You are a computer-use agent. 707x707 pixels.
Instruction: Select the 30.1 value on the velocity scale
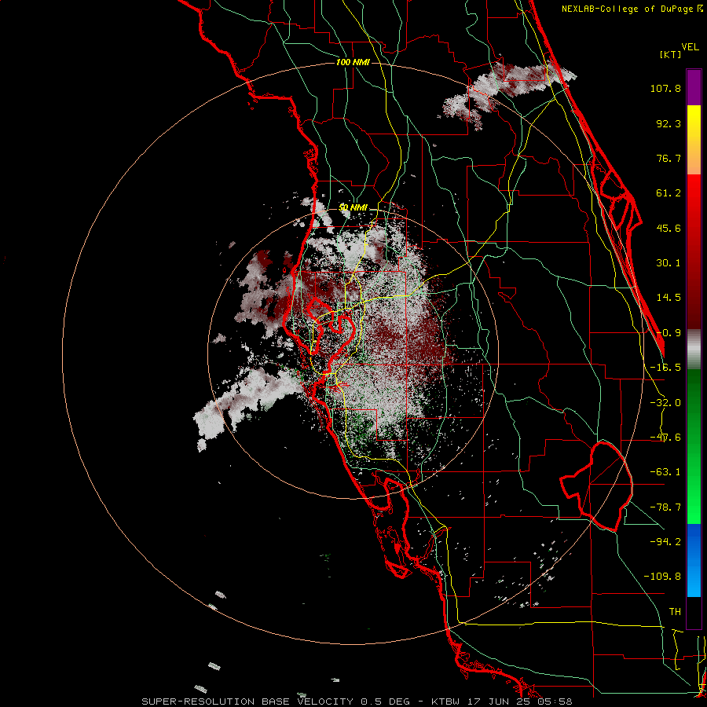pos(669,263)
